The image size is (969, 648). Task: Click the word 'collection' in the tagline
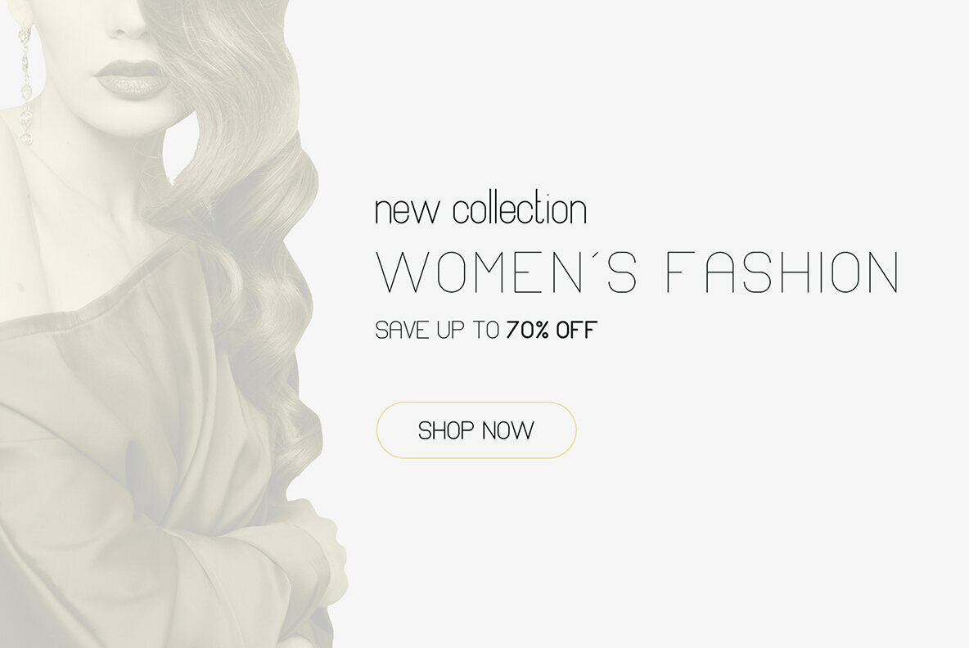(x=520, y=208)
